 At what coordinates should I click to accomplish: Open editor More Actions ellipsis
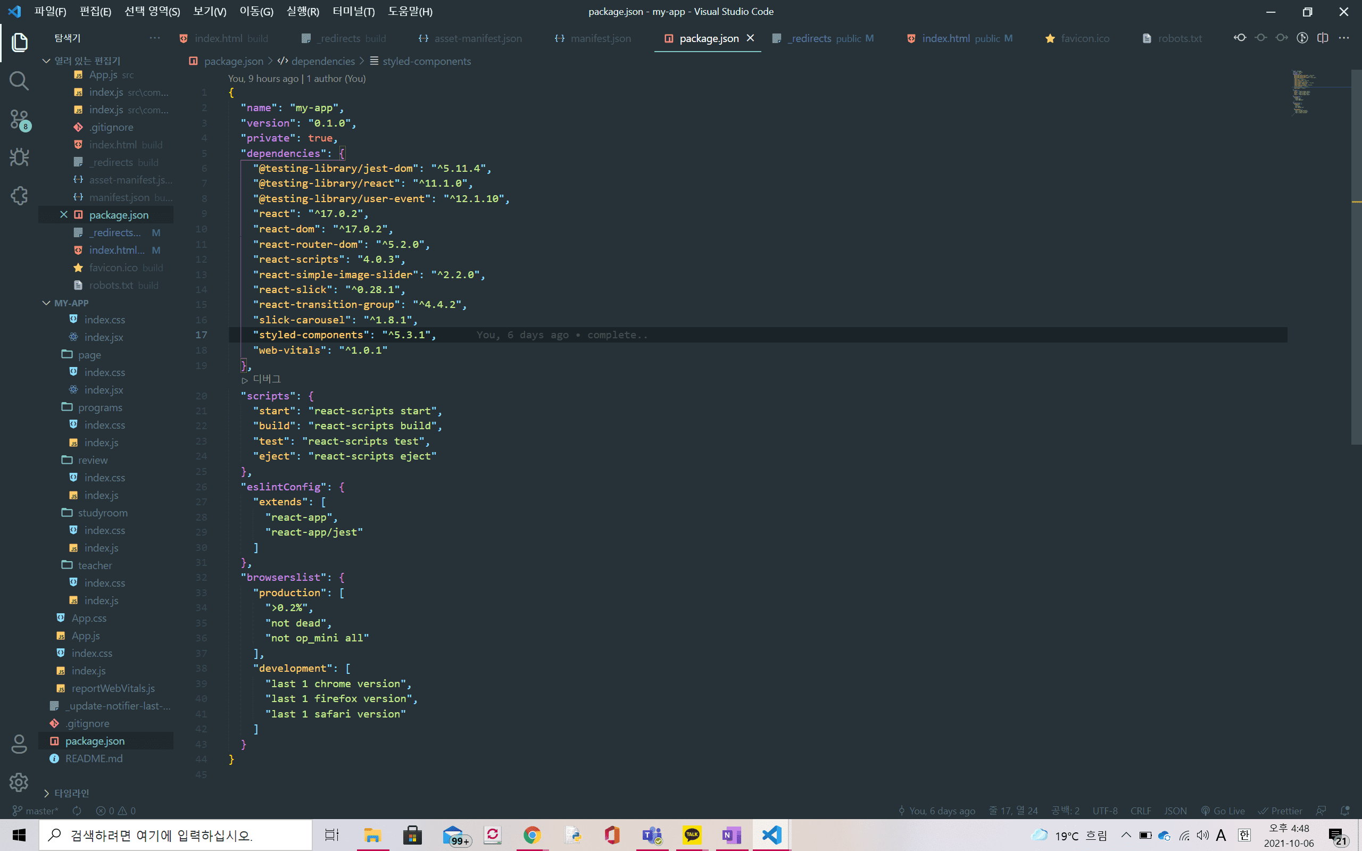1344,38
